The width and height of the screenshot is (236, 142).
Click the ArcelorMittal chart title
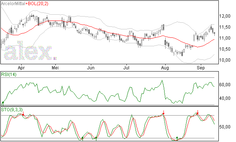(x=13, y=4)
